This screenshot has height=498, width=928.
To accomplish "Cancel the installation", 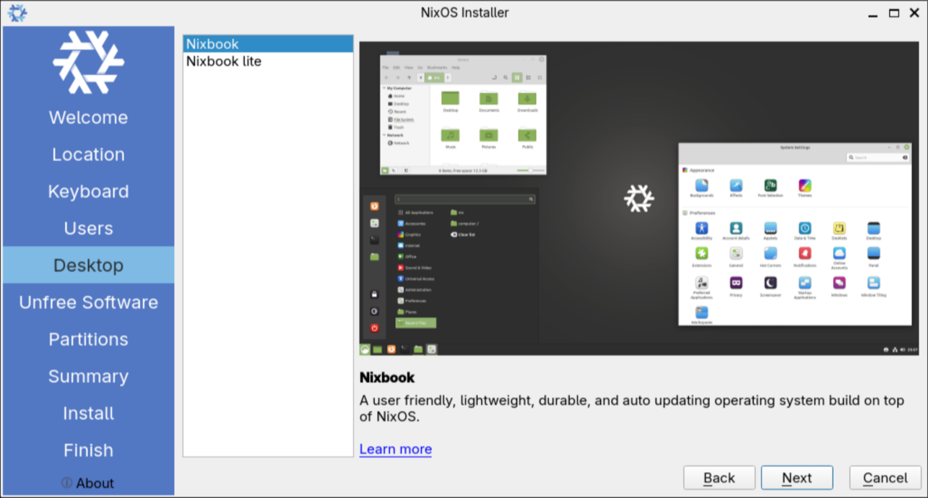I will click(x=885, y=478).
